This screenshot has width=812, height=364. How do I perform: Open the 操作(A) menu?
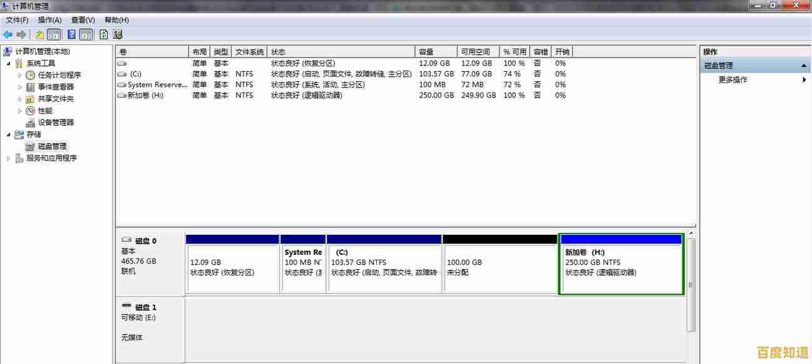click(x=49, y=20)
